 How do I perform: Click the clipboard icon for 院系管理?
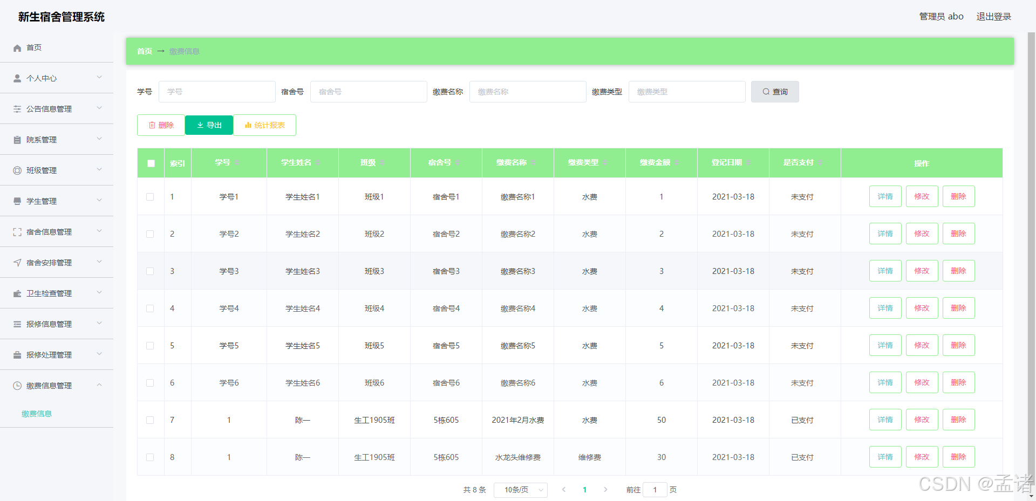coord(17,140)
